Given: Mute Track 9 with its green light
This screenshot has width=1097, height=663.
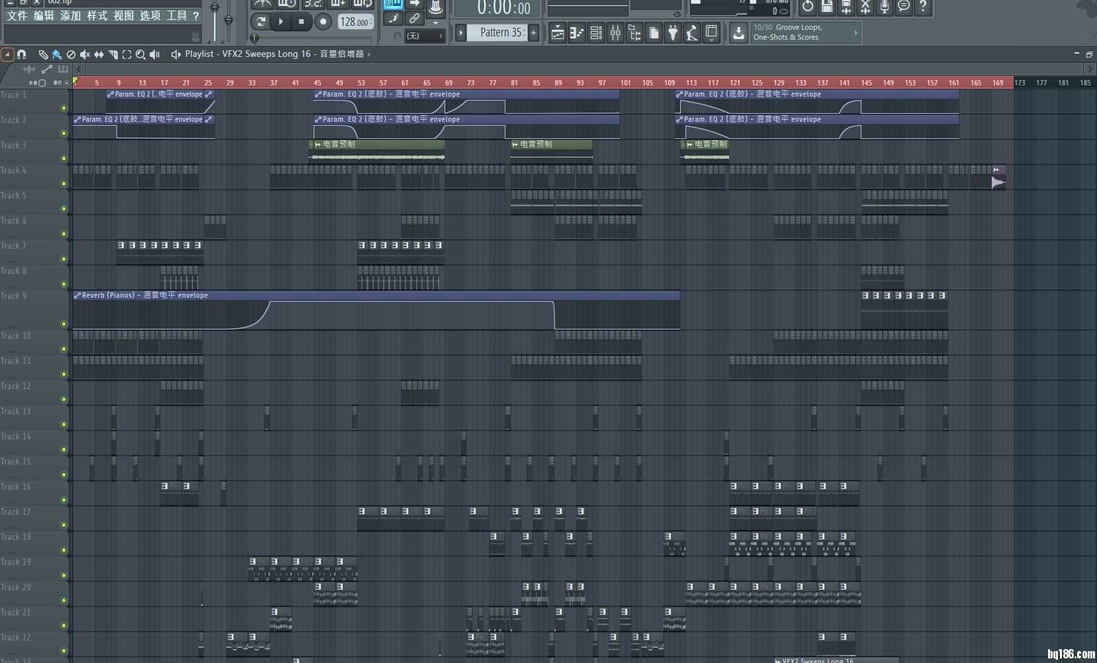Looking at the screenshot, I should pos(64,324).
